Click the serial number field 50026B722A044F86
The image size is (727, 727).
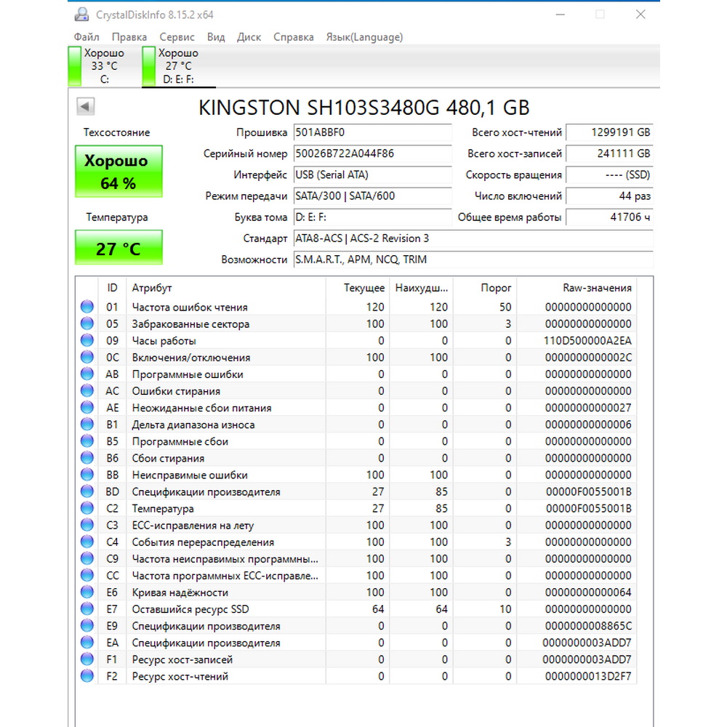(x=372, y=153)
